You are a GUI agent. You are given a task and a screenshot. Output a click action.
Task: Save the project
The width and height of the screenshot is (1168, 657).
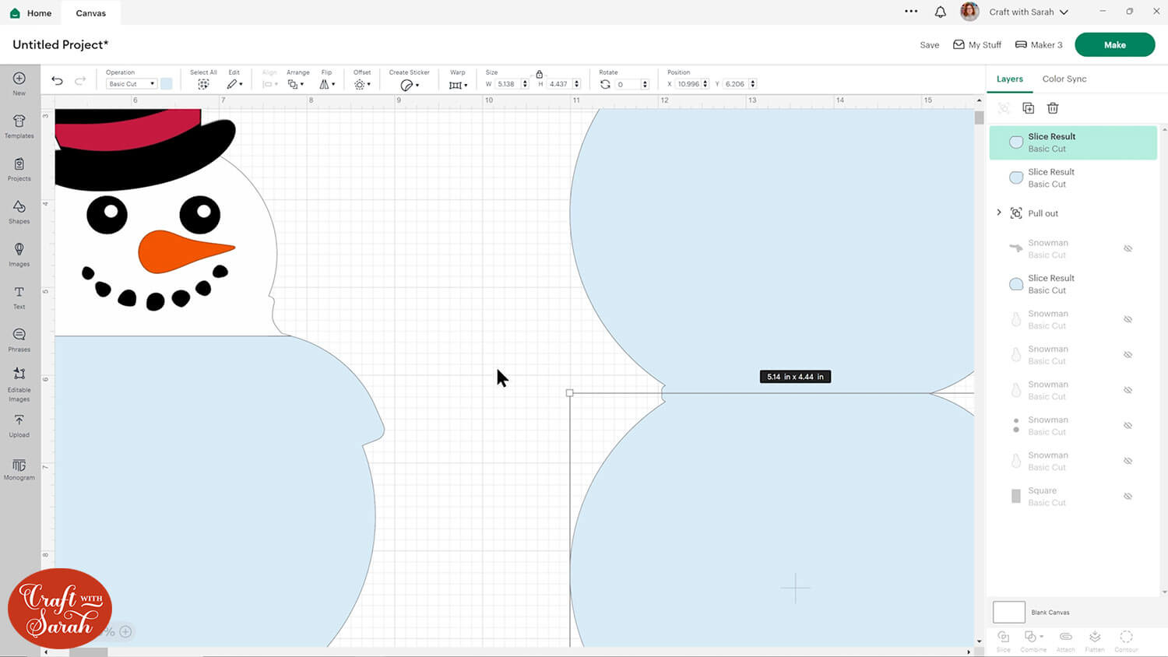click(929, 45)
